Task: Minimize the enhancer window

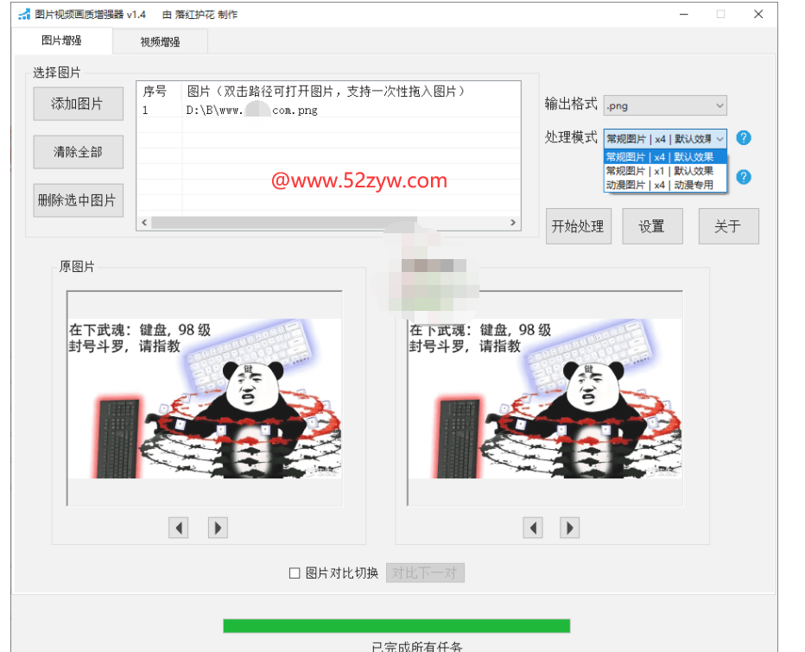Action: (684, 15)
